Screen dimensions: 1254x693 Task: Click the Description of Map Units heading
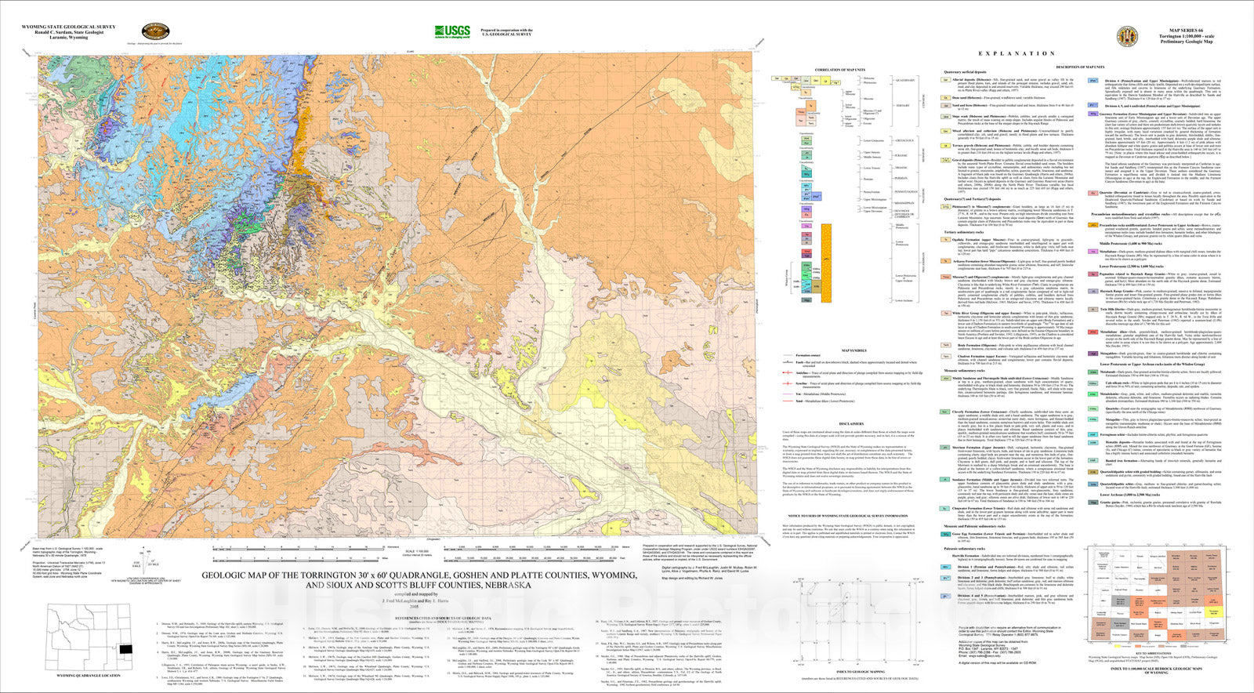pyautogui.click(x=1081, y=67)
